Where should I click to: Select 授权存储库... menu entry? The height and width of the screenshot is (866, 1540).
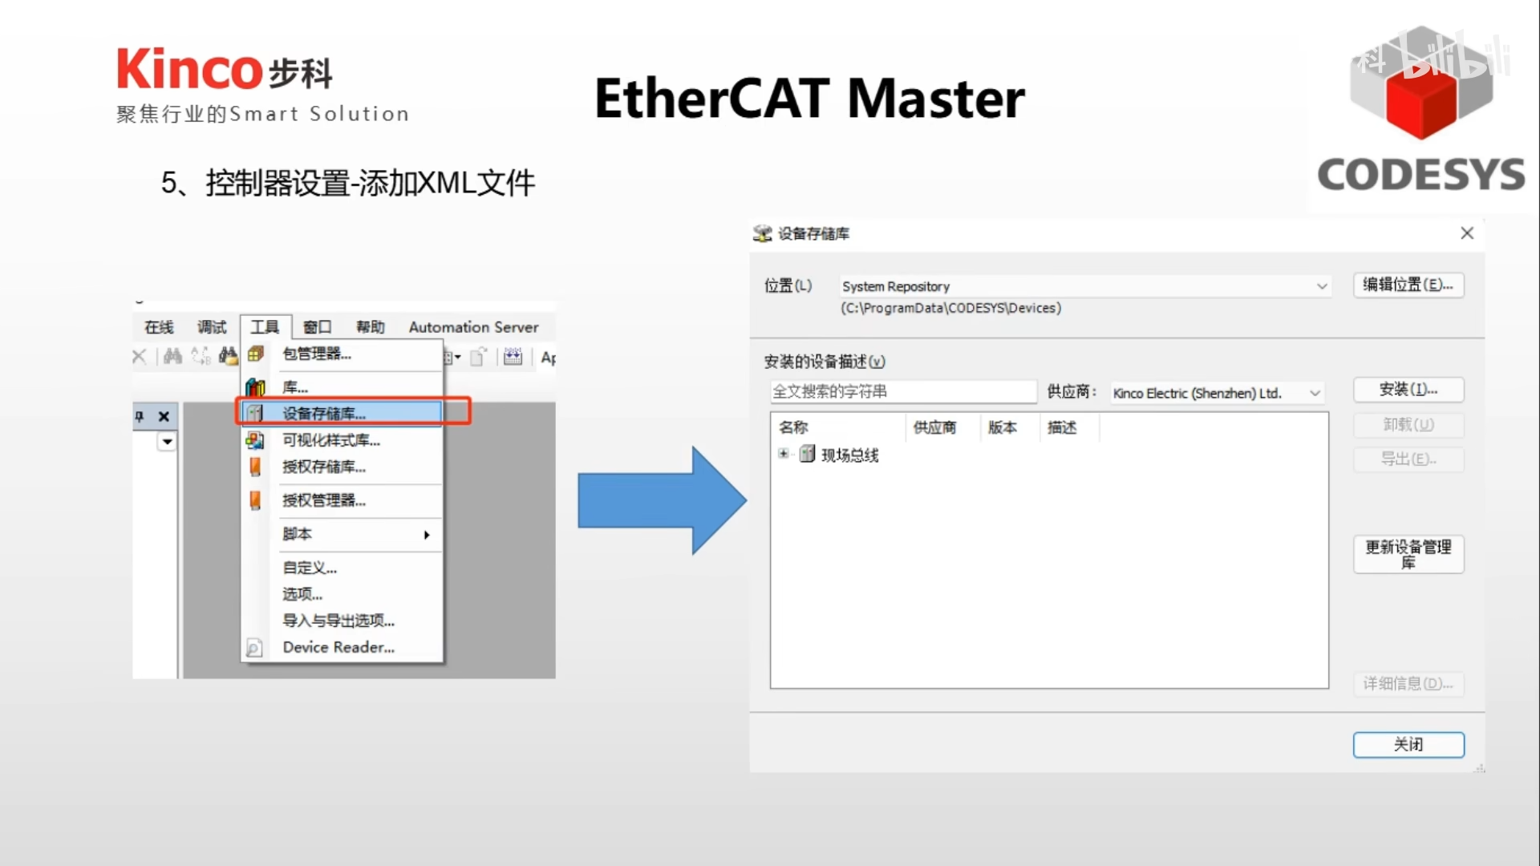(x=342, y=467)
